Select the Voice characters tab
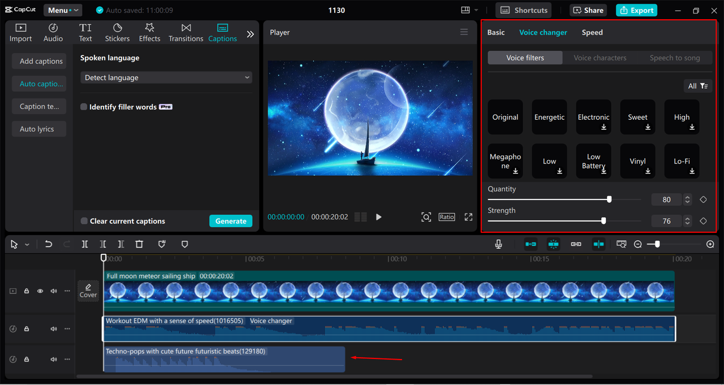Screen dimensions: 724x385 pyautogui.click(x=600, y=58)
